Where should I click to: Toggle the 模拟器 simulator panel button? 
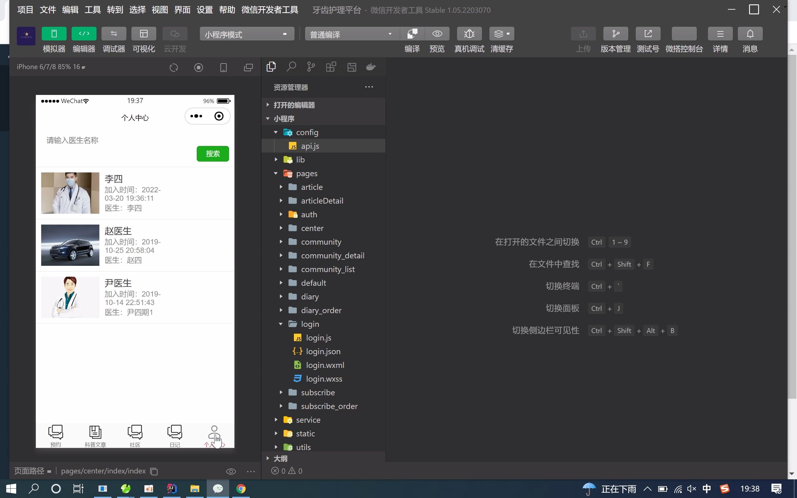(x=54, y=34)
